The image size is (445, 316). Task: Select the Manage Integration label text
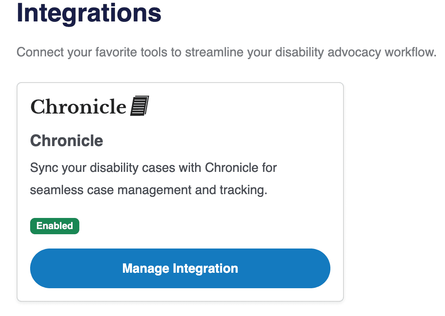coord(180,268)
